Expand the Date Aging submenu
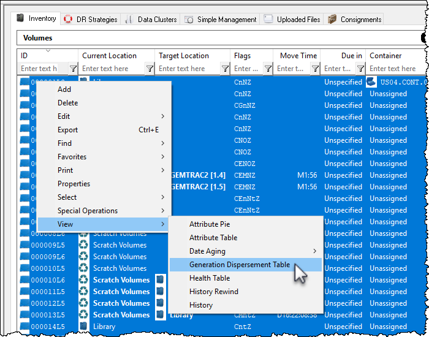The width and height of the screenshot is (429, 337). coord(246,251)
